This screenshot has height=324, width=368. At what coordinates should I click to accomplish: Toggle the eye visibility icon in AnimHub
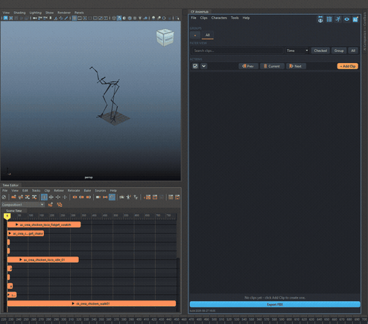[346, 19]
